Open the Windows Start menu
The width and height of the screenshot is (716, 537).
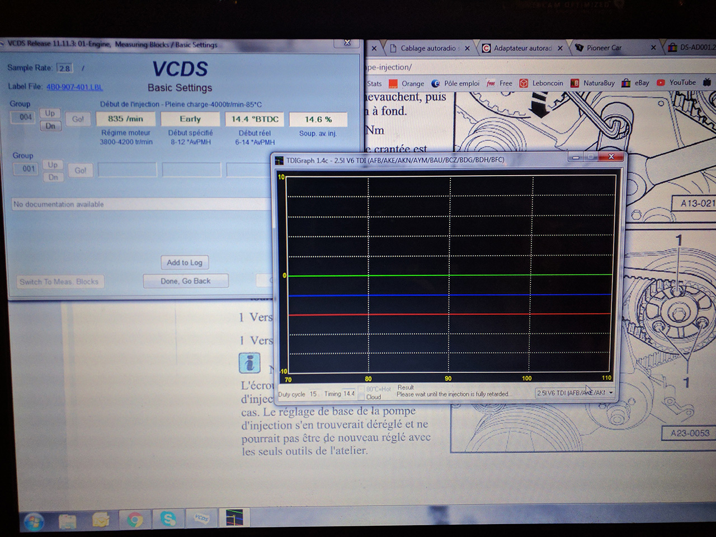click(34, 522)
